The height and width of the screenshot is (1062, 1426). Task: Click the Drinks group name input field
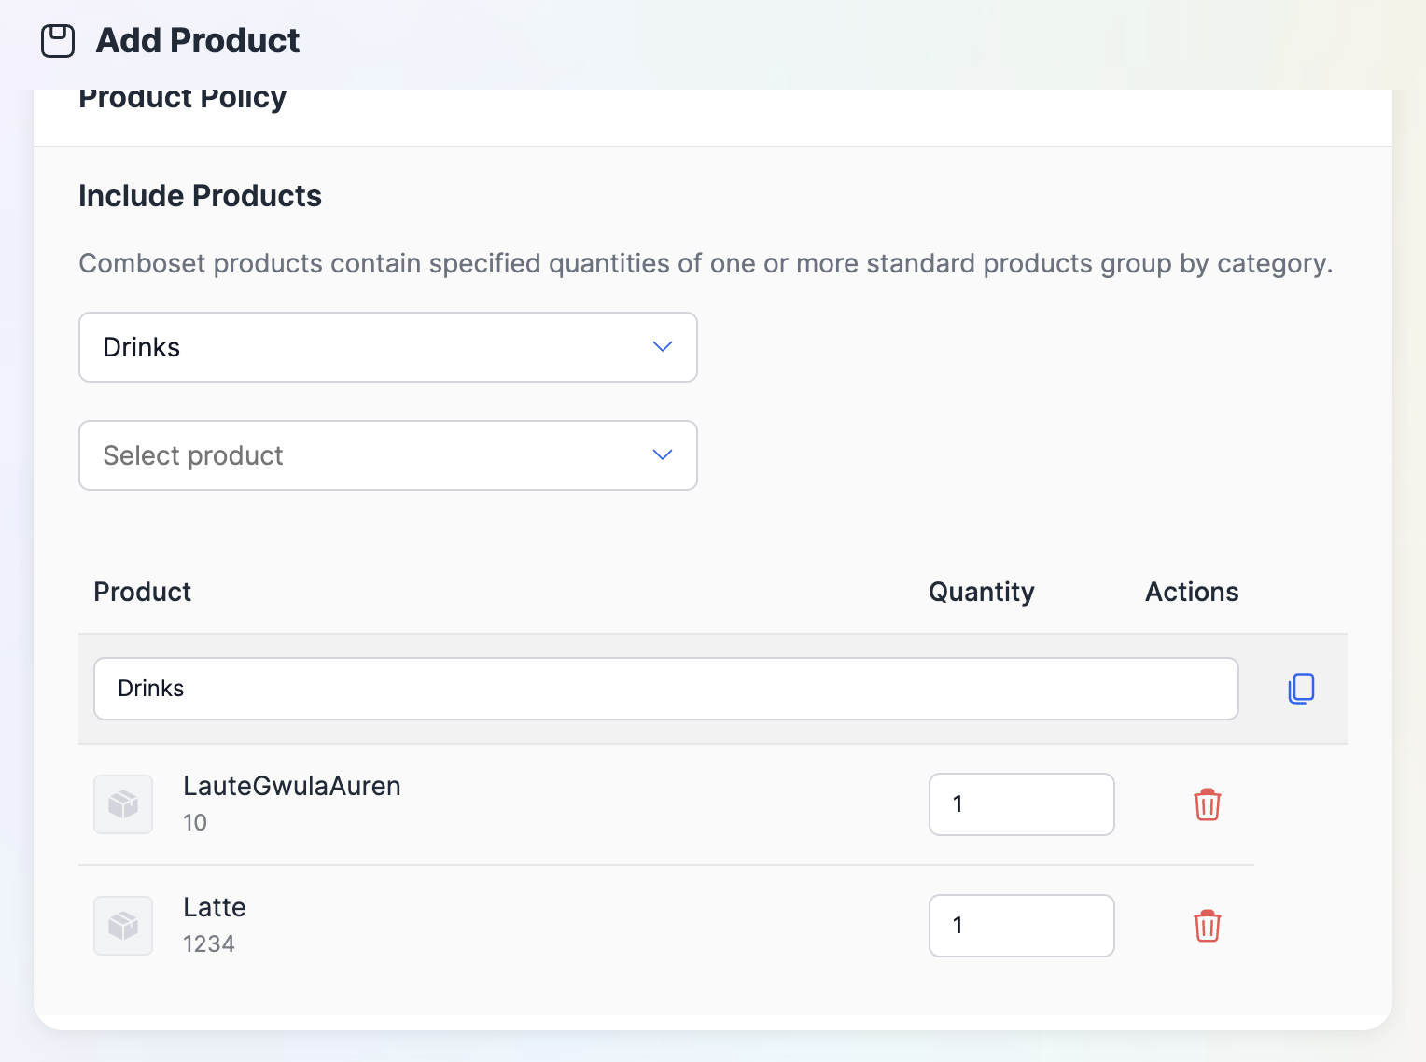tap(666, 689)
